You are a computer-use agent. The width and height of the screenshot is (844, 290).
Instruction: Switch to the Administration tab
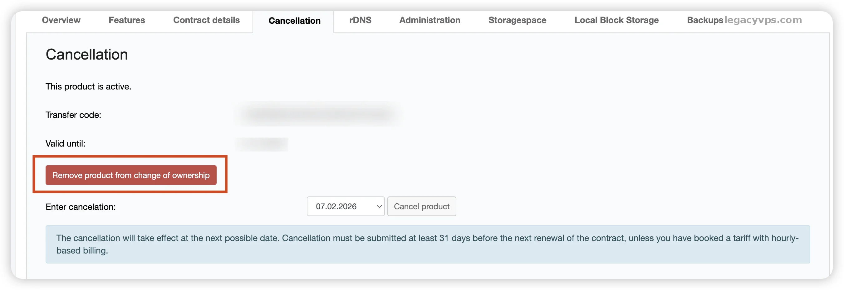(429, 20)
